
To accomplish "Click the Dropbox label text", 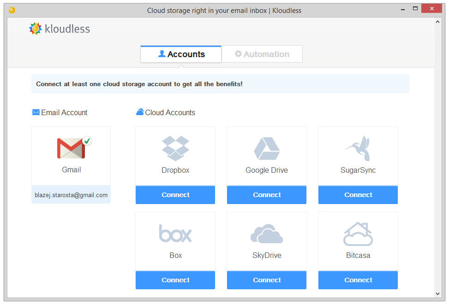I will tap(175, 170).
